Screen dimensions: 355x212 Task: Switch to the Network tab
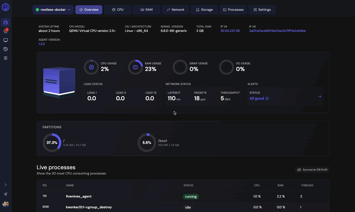click(x=175, y=10)
